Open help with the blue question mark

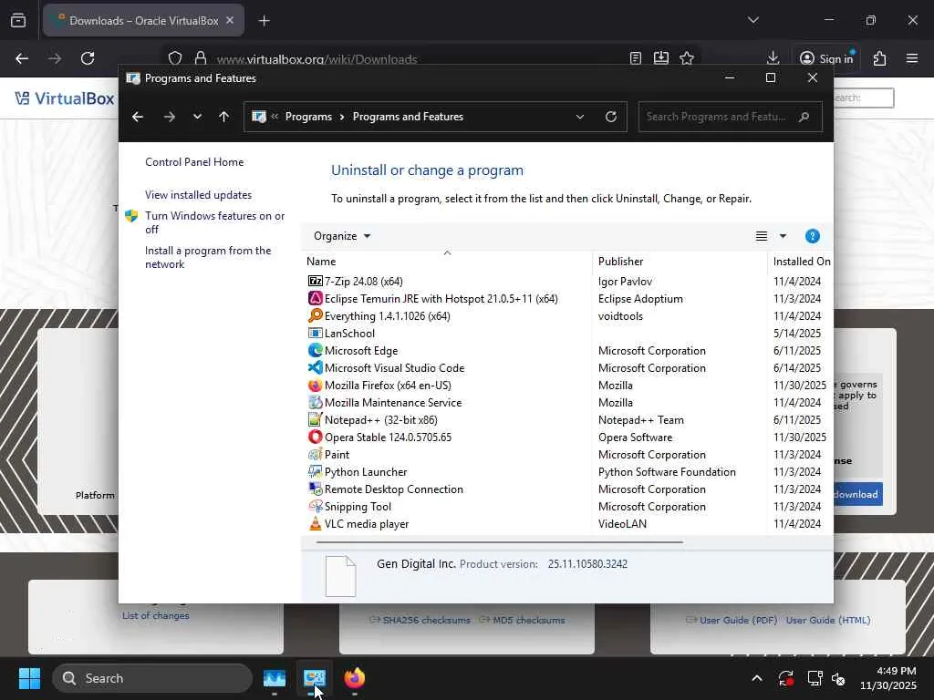[x=812, y=236]
